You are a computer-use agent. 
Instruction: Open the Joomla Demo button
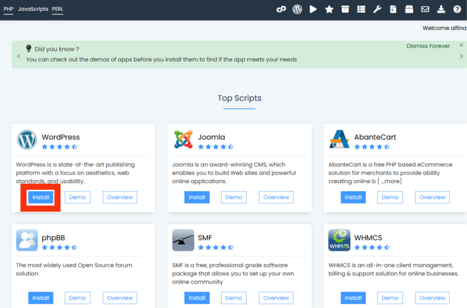(233, 197)
